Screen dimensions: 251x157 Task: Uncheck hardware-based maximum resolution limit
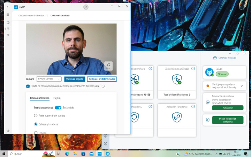coord(28,86)
